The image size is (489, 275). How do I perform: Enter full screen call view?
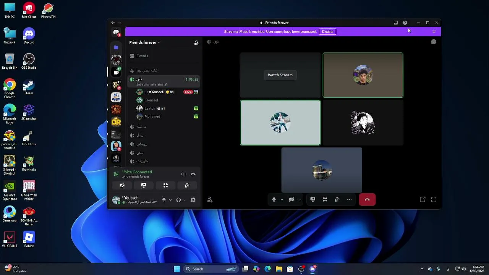(434, 199)
